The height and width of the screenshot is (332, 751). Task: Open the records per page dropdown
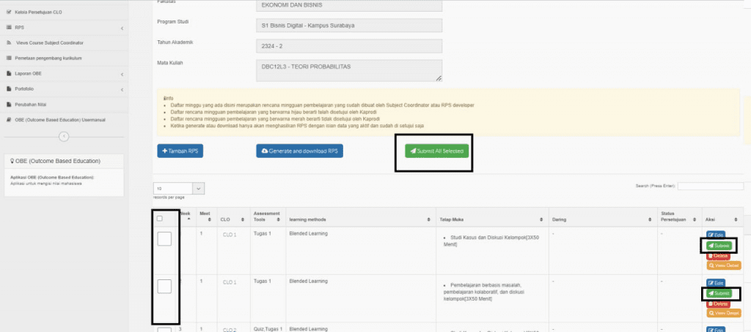click(179, 189)
